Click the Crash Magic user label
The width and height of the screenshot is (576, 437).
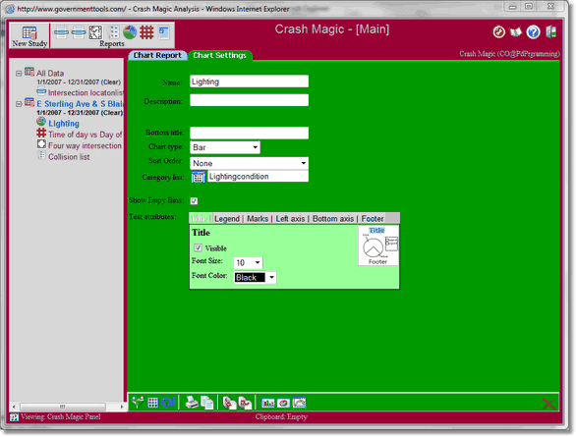(509, 54)
